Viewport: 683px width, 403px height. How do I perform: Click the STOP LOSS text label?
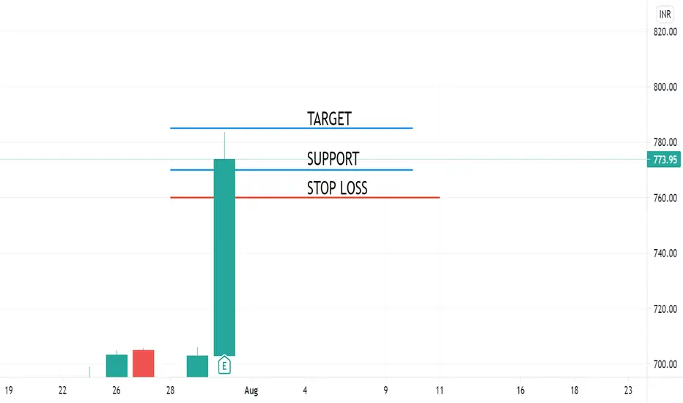pos(337,188)
